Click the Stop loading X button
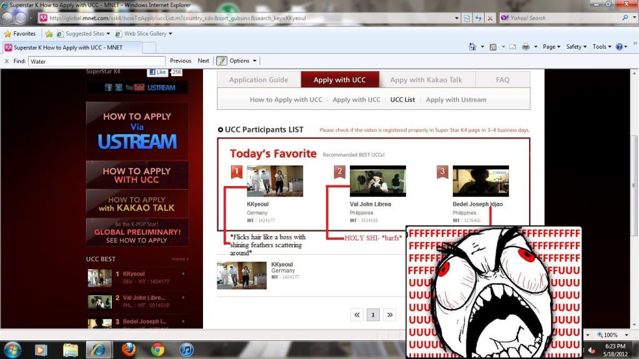 coord(489,18)
